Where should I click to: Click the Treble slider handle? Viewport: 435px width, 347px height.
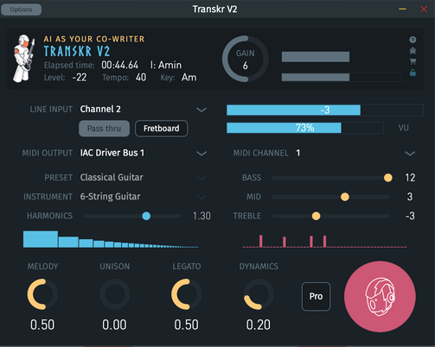(x=316, y=216)
